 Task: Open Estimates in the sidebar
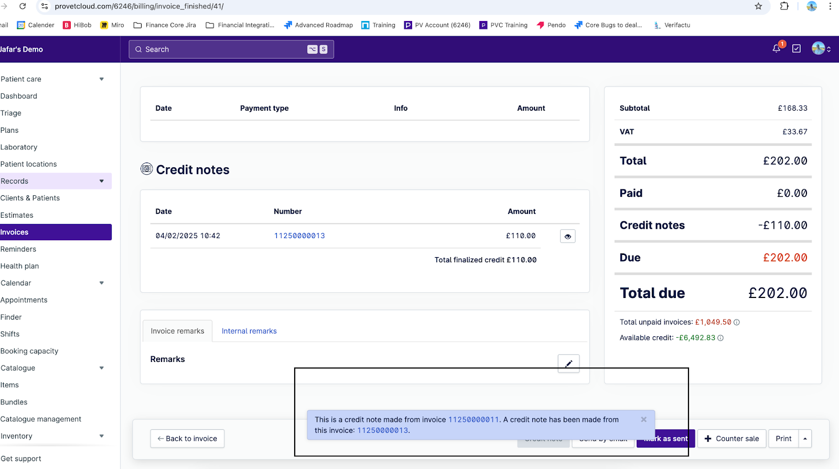point(17,215)
